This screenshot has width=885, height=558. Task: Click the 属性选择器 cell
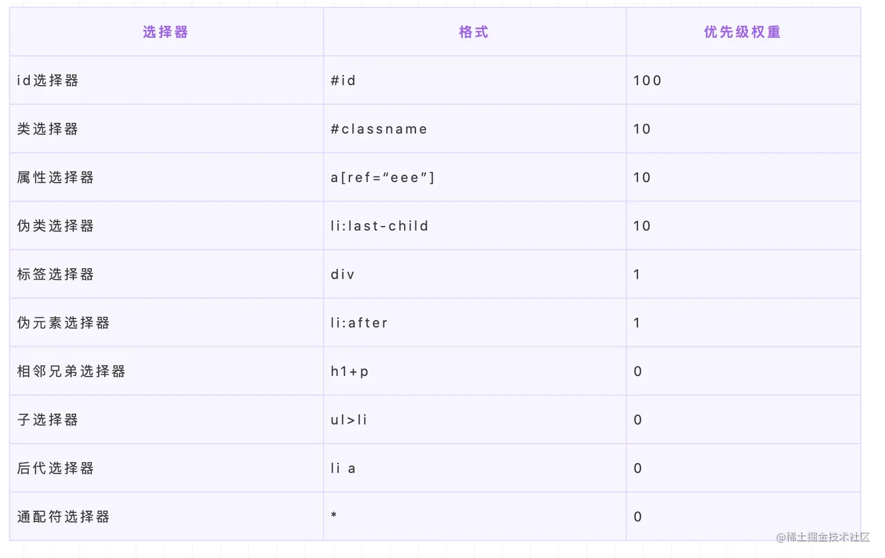(55, 178)
